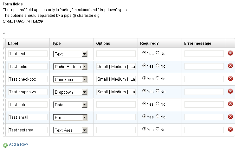Remove the Test email row
239x153 pixels.
pos(230,116)
